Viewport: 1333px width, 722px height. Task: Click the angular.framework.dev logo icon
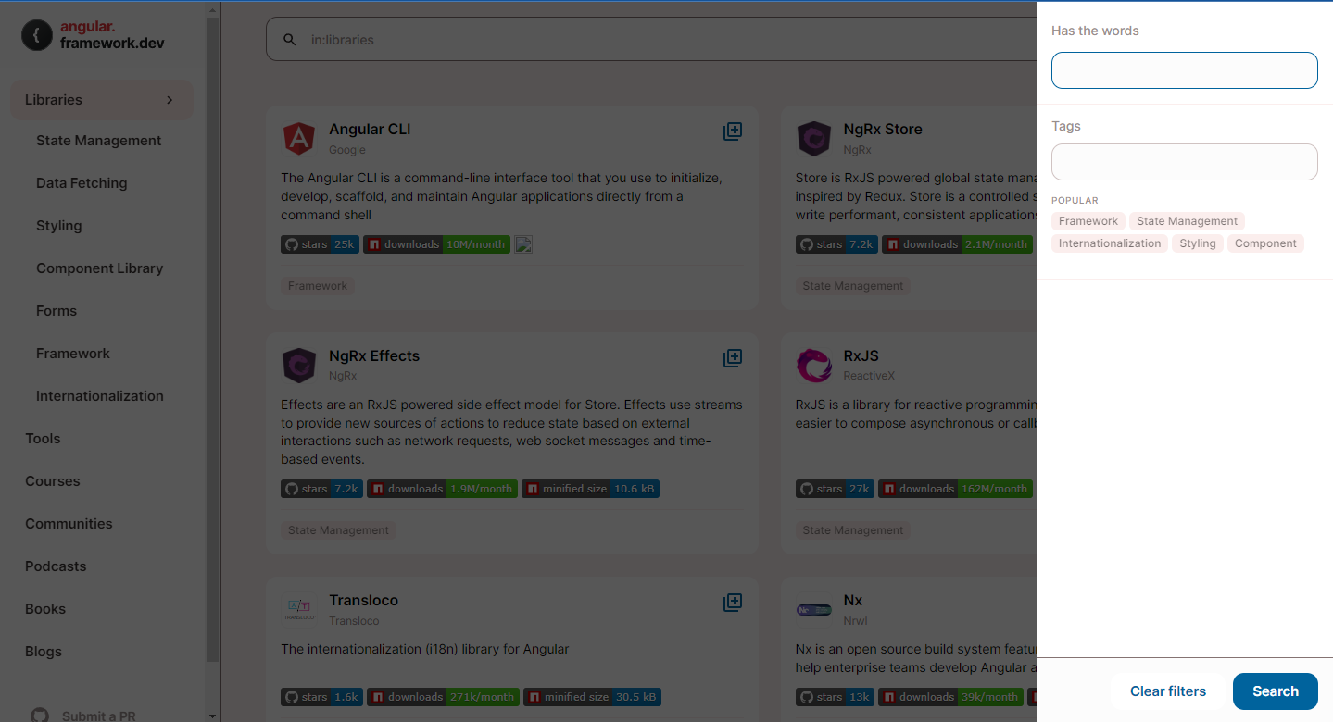37,35
